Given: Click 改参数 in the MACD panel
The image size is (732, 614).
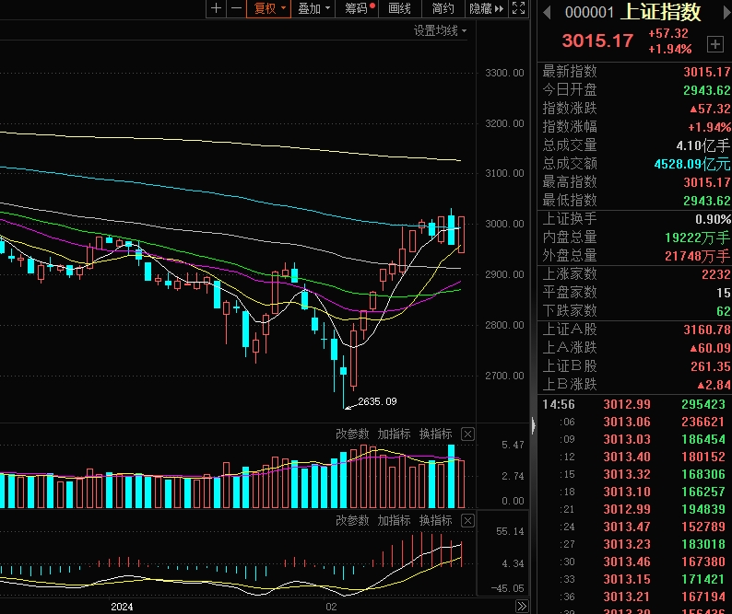Looking at the screenshot, I should click(x=352, y=520).
